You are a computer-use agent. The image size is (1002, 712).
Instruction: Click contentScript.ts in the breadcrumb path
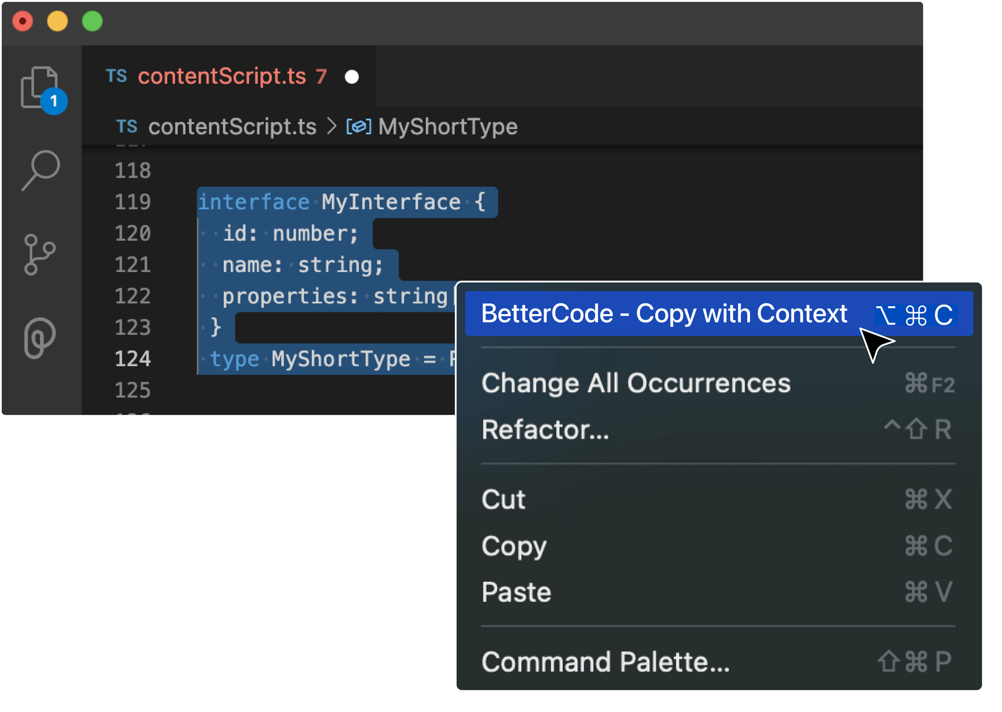pyautogui.click(x=232, y=126)
